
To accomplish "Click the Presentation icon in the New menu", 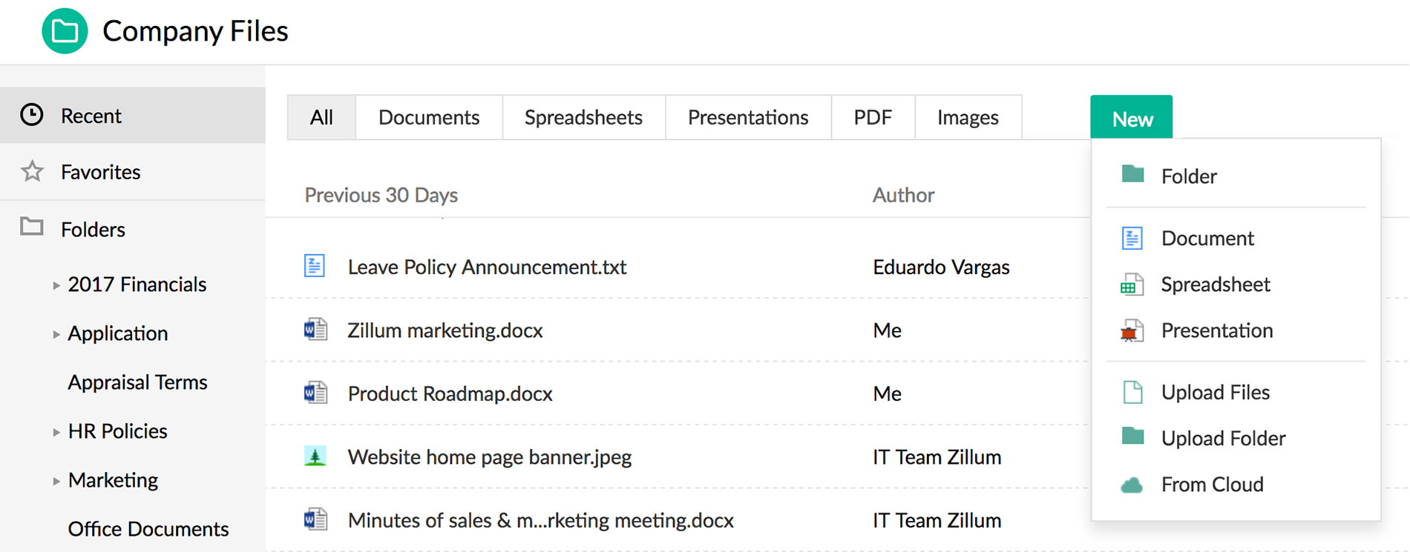I will pos(1132,331).
